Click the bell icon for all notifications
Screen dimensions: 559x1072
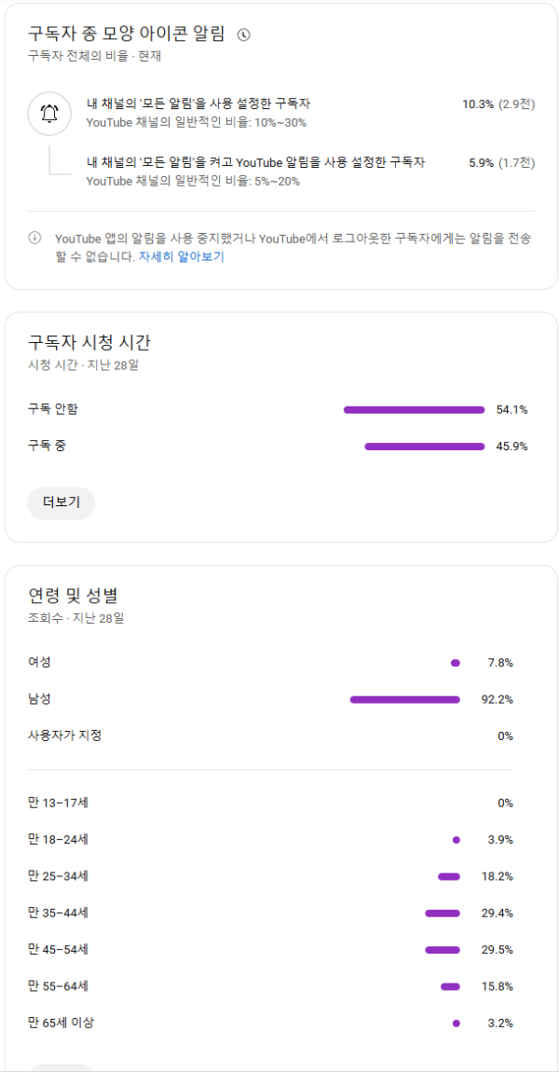tap(48, 114)
